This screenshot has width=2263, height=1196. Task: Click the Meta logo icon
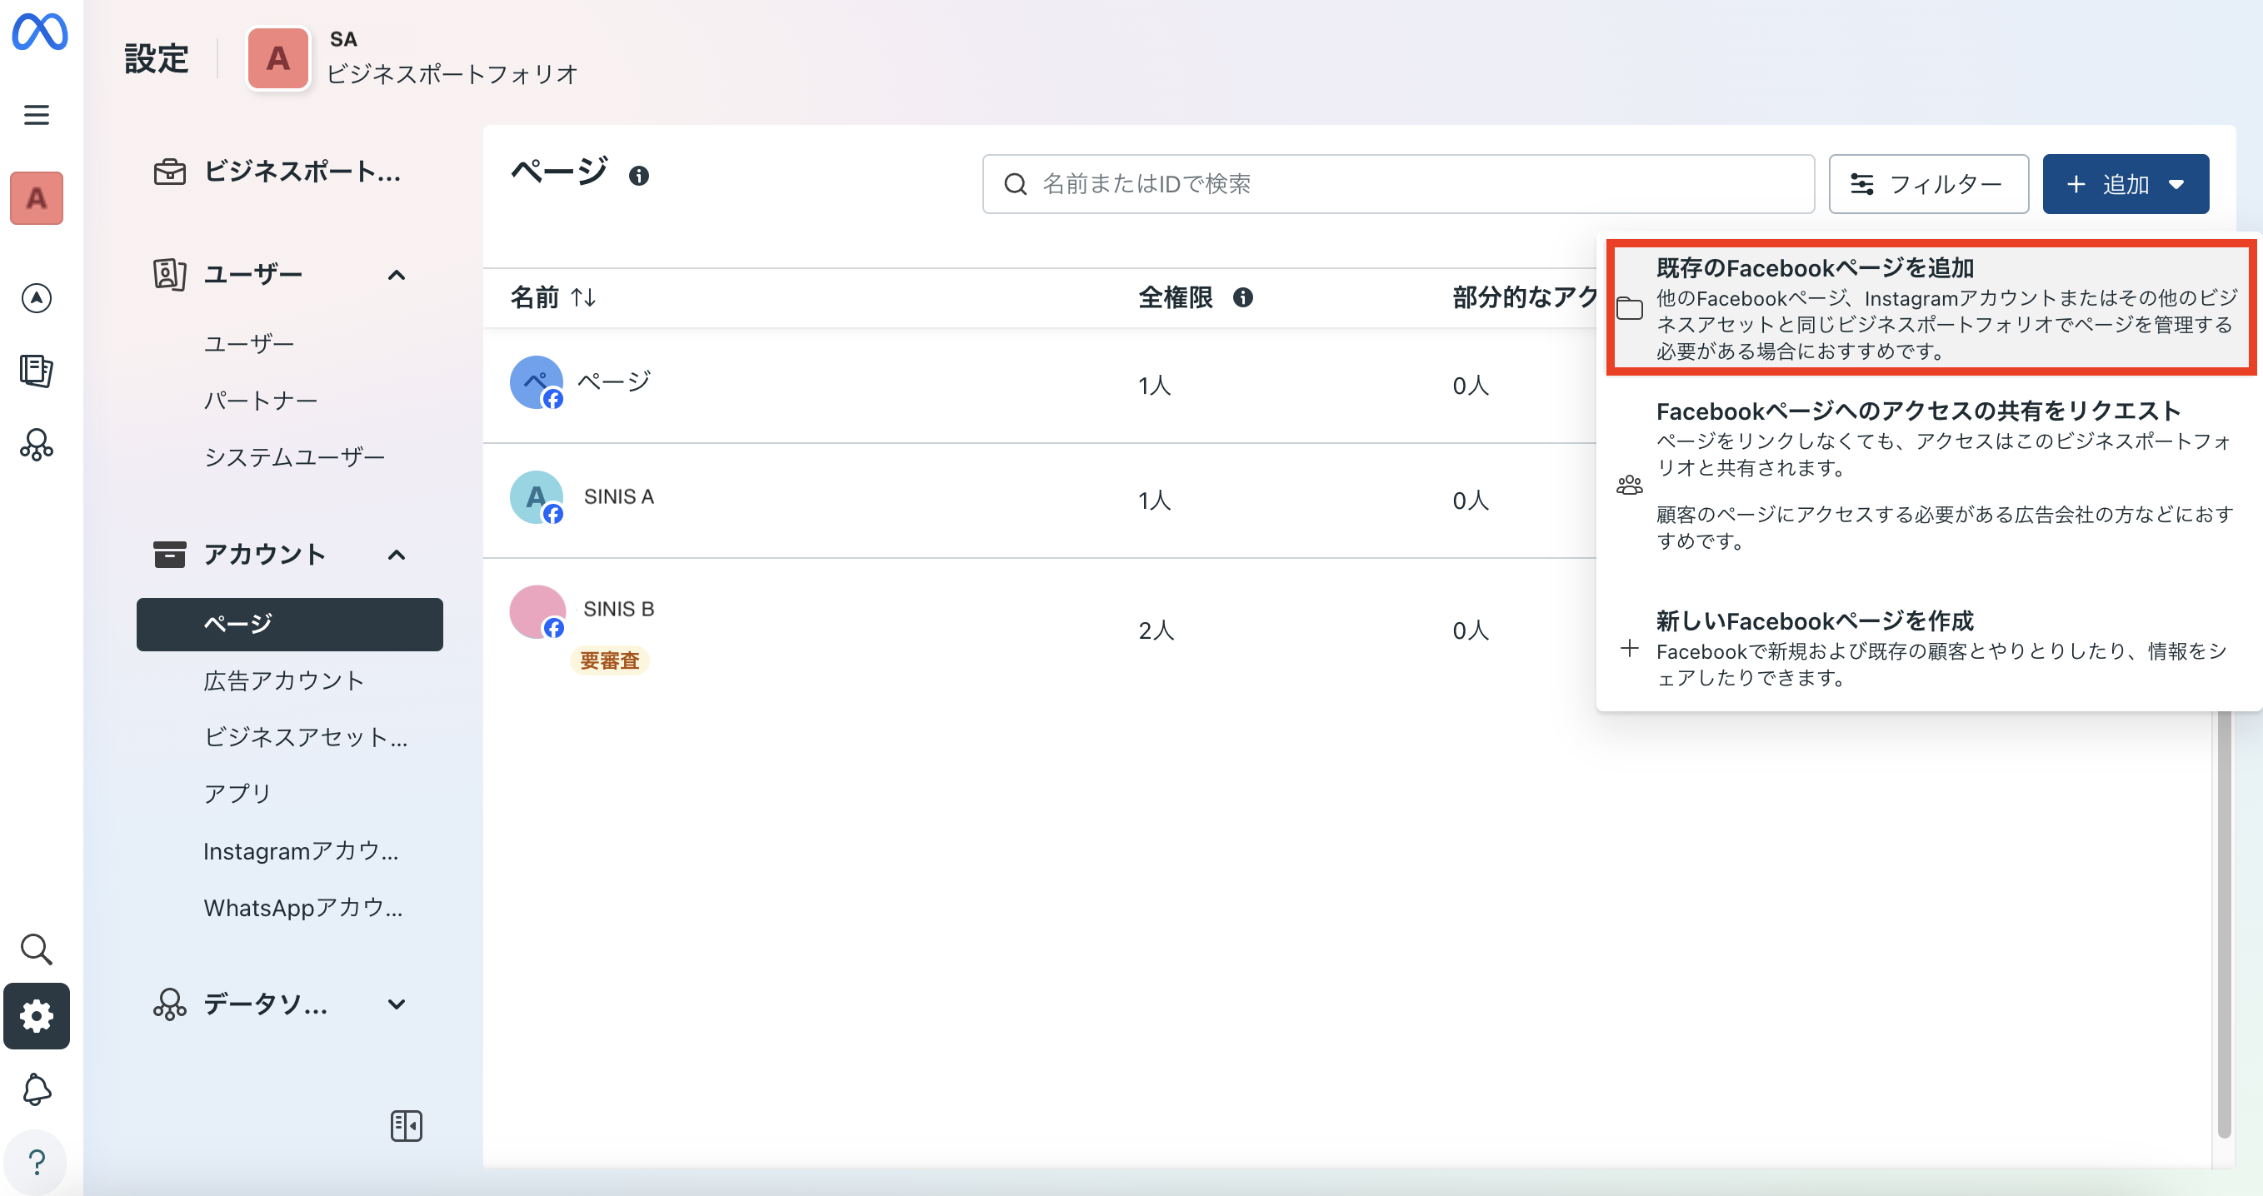[39, 32]
